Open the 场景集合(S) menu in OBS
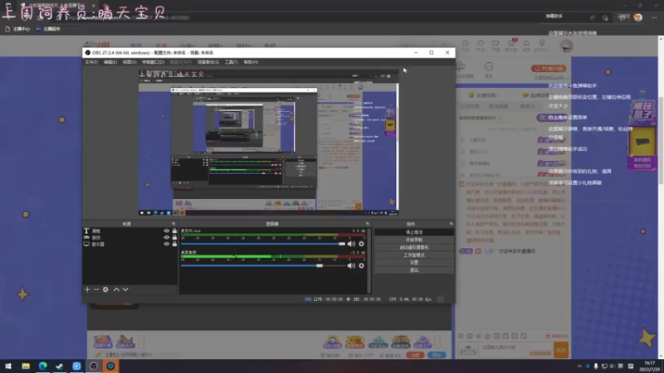The image size is (664, 373). coord(208,62)
